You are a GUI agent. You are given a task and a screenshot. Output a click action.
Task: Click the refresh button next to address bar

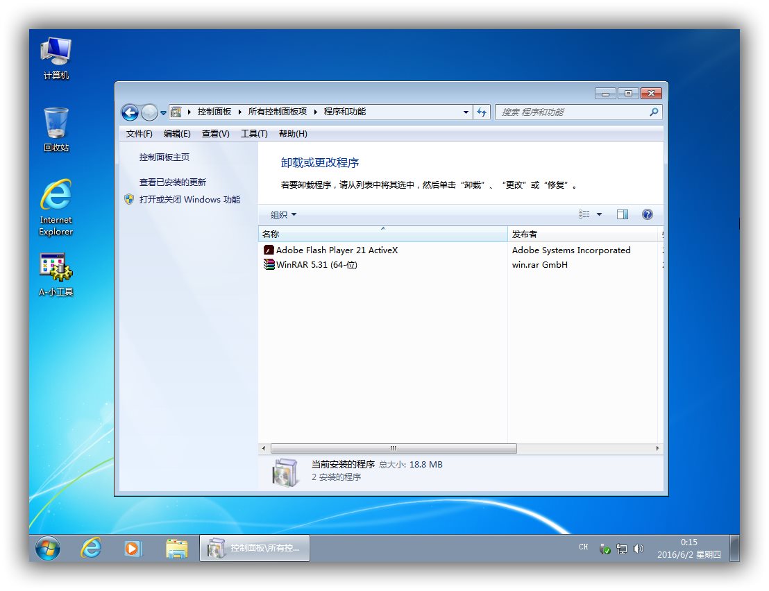(482, 112)
